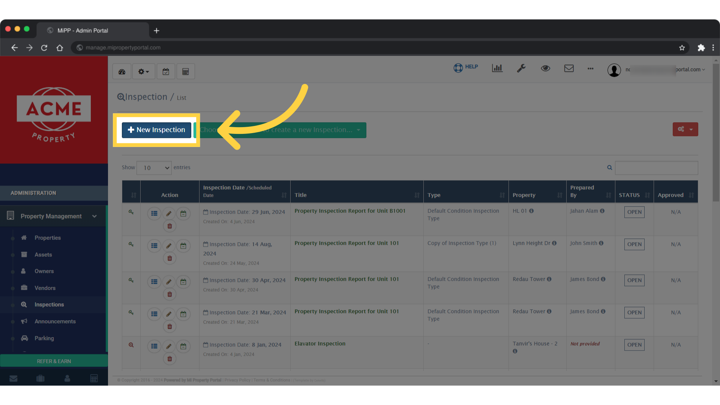720x405 pixels.
Task: Expand the Property Management sidebar section
Action: tap(53, 216)
